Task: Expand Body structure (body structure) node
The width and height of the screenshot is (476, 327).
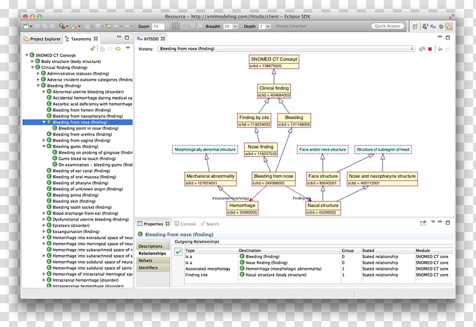Action: tap(33, 61)
